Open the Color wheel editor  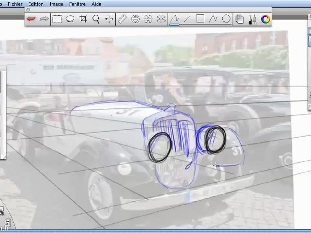pyautogui.click(x=265, y=19)
